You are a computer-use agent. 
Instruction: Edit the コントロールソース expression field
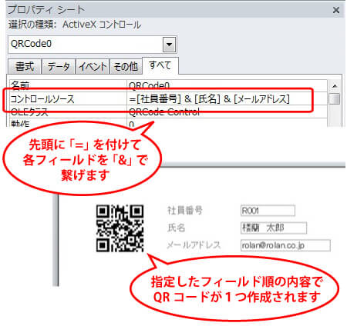[227, 98]
